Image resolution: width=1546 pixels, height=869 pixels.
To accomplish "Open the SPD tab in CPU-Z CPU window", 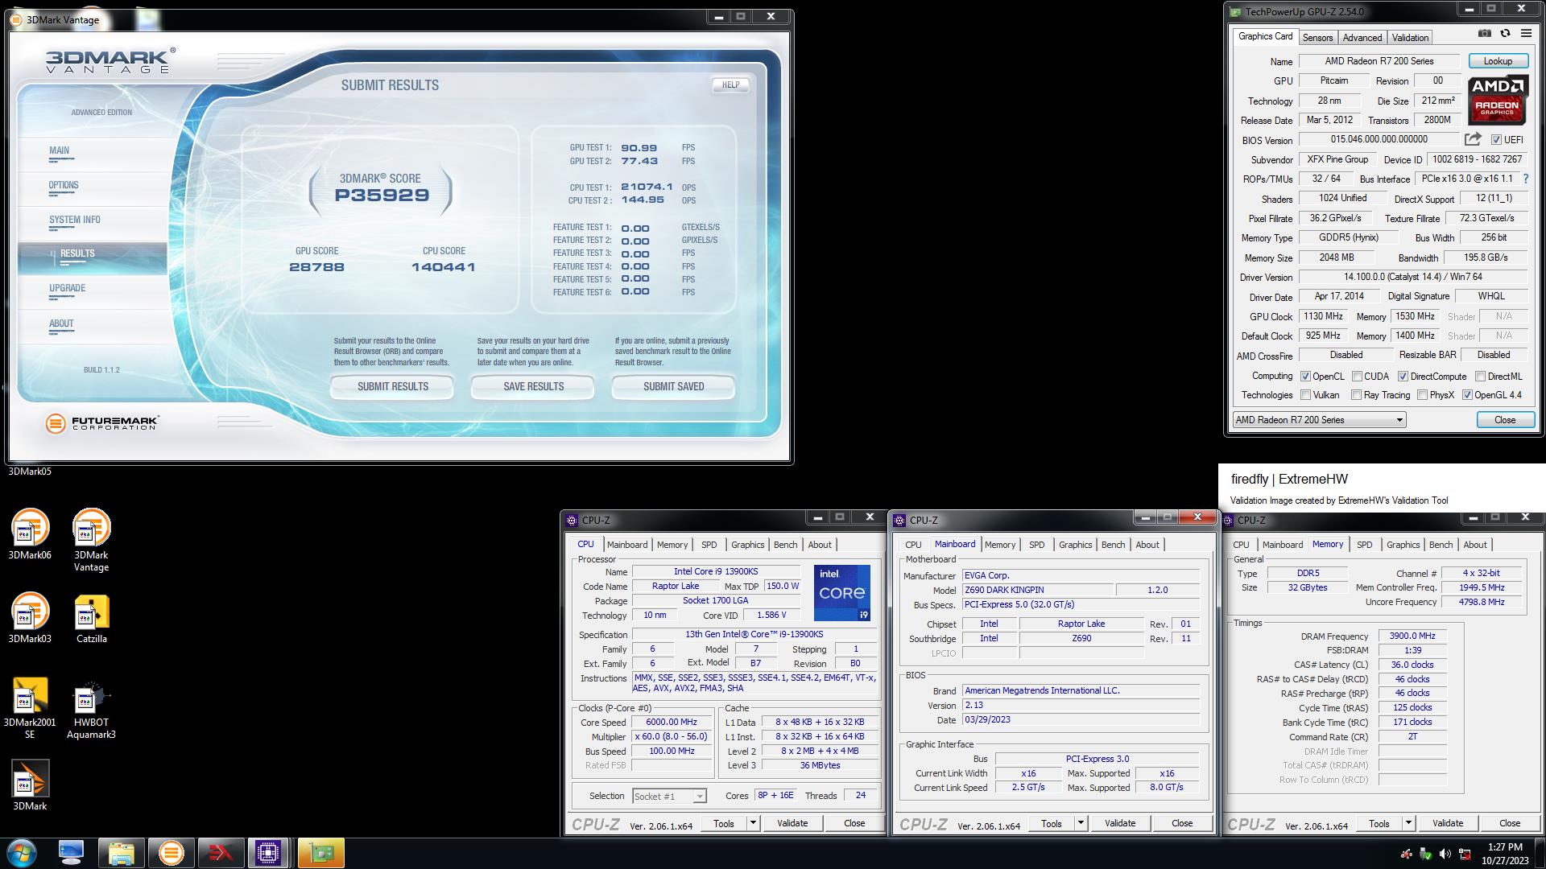I will (x=709, y=545).
